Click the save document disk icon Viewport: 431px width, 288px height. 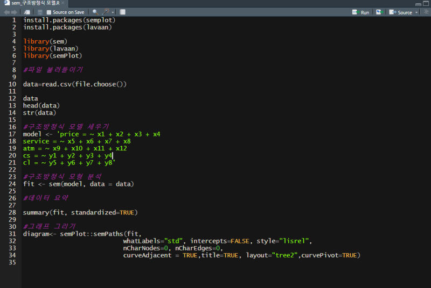click(40, 12)
